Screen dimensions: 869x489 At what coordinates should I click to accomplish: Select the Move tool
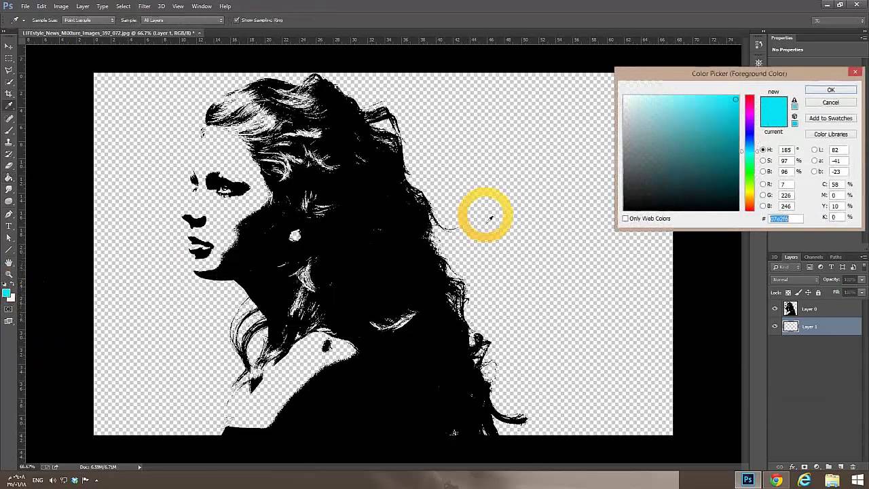(x=9, y=46)
